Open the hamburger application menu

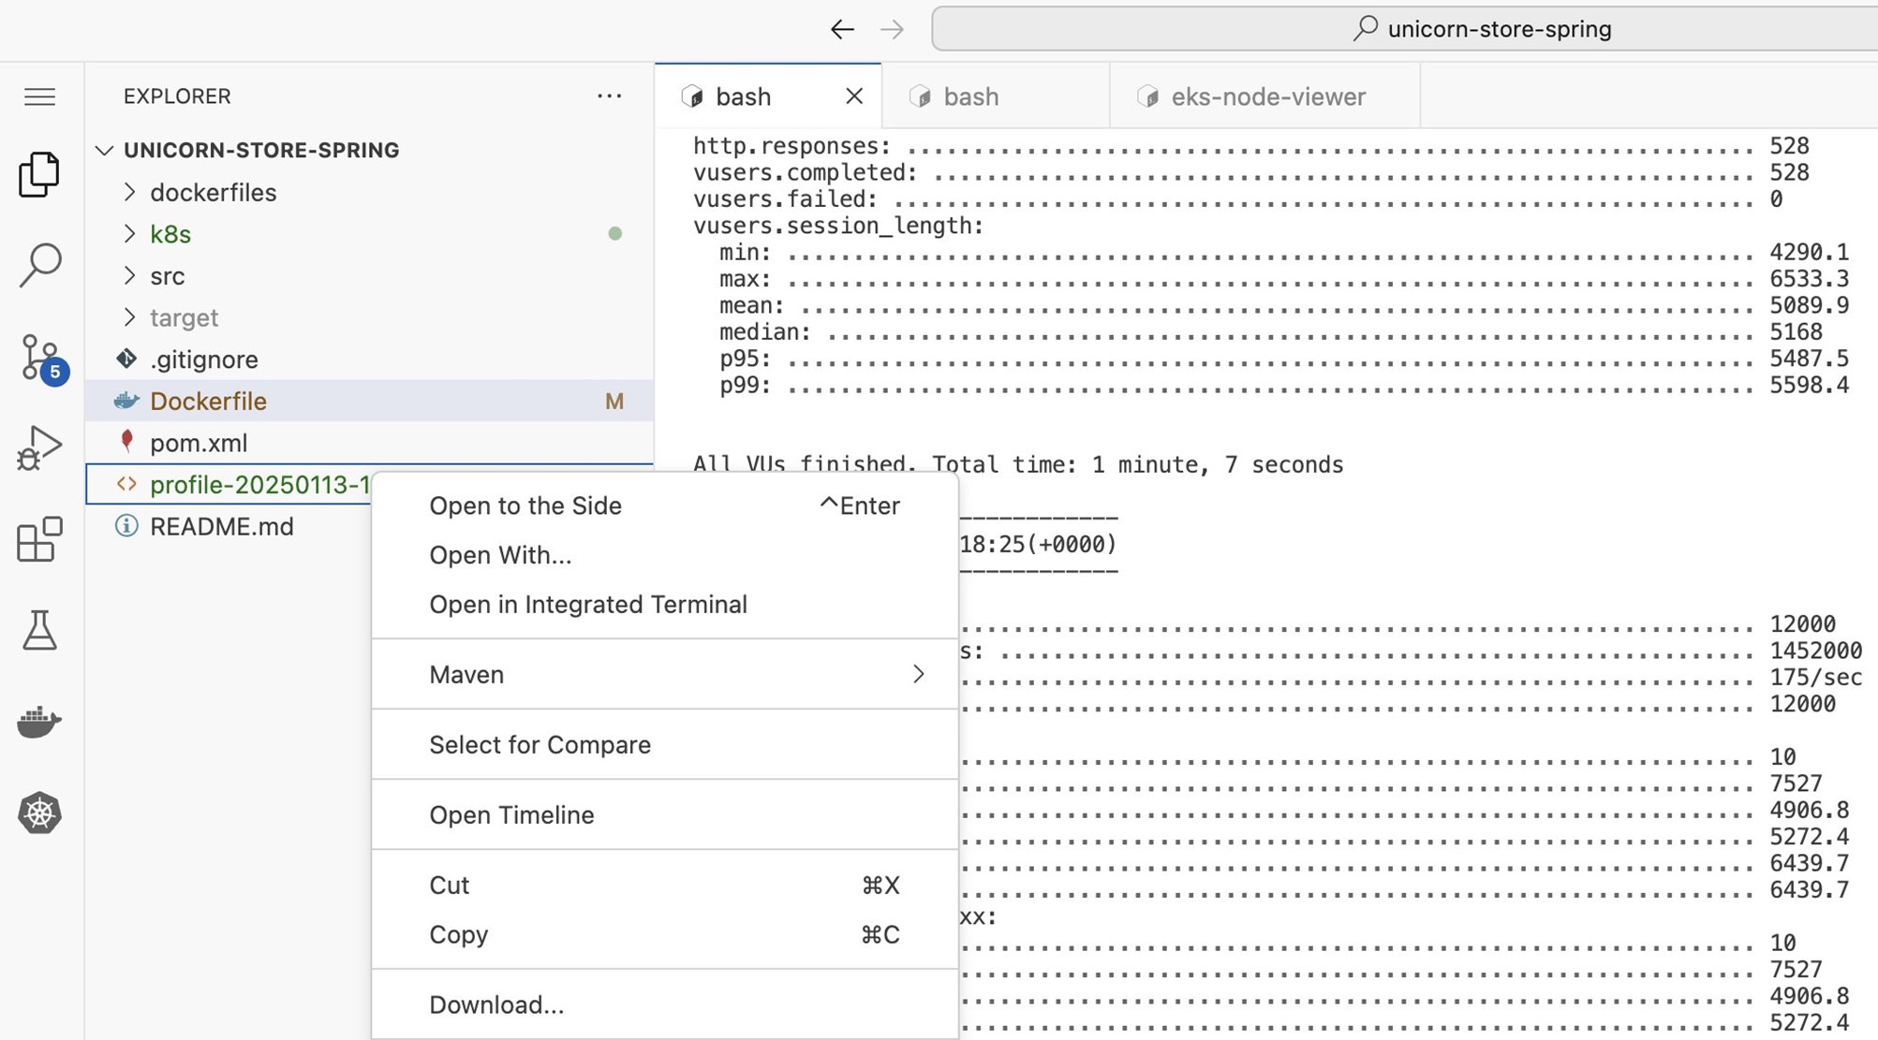point(39,96)
